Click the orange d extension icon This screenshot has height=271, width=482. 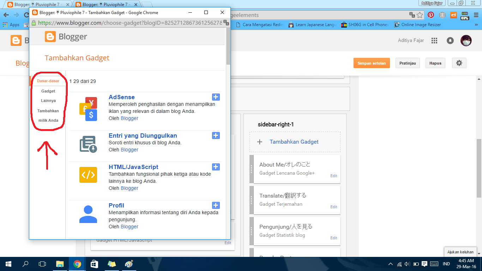point(453,15)
